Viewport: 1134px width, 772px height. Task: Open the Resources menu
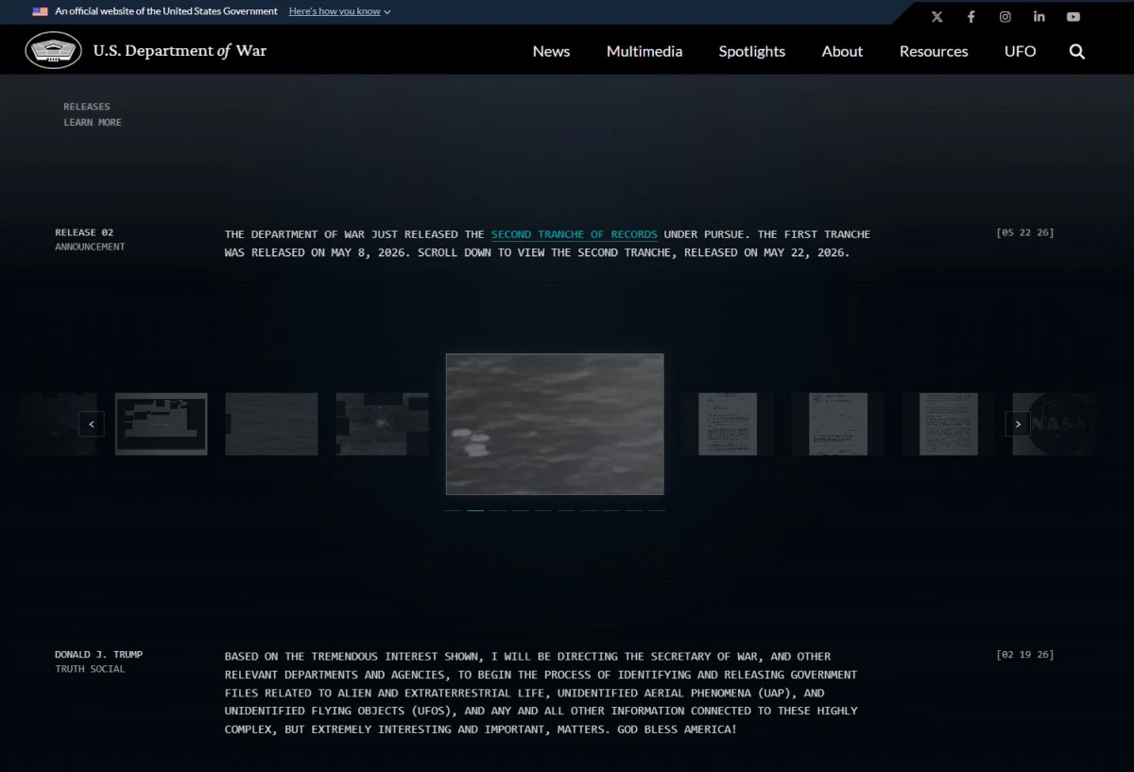coord(934,51)
